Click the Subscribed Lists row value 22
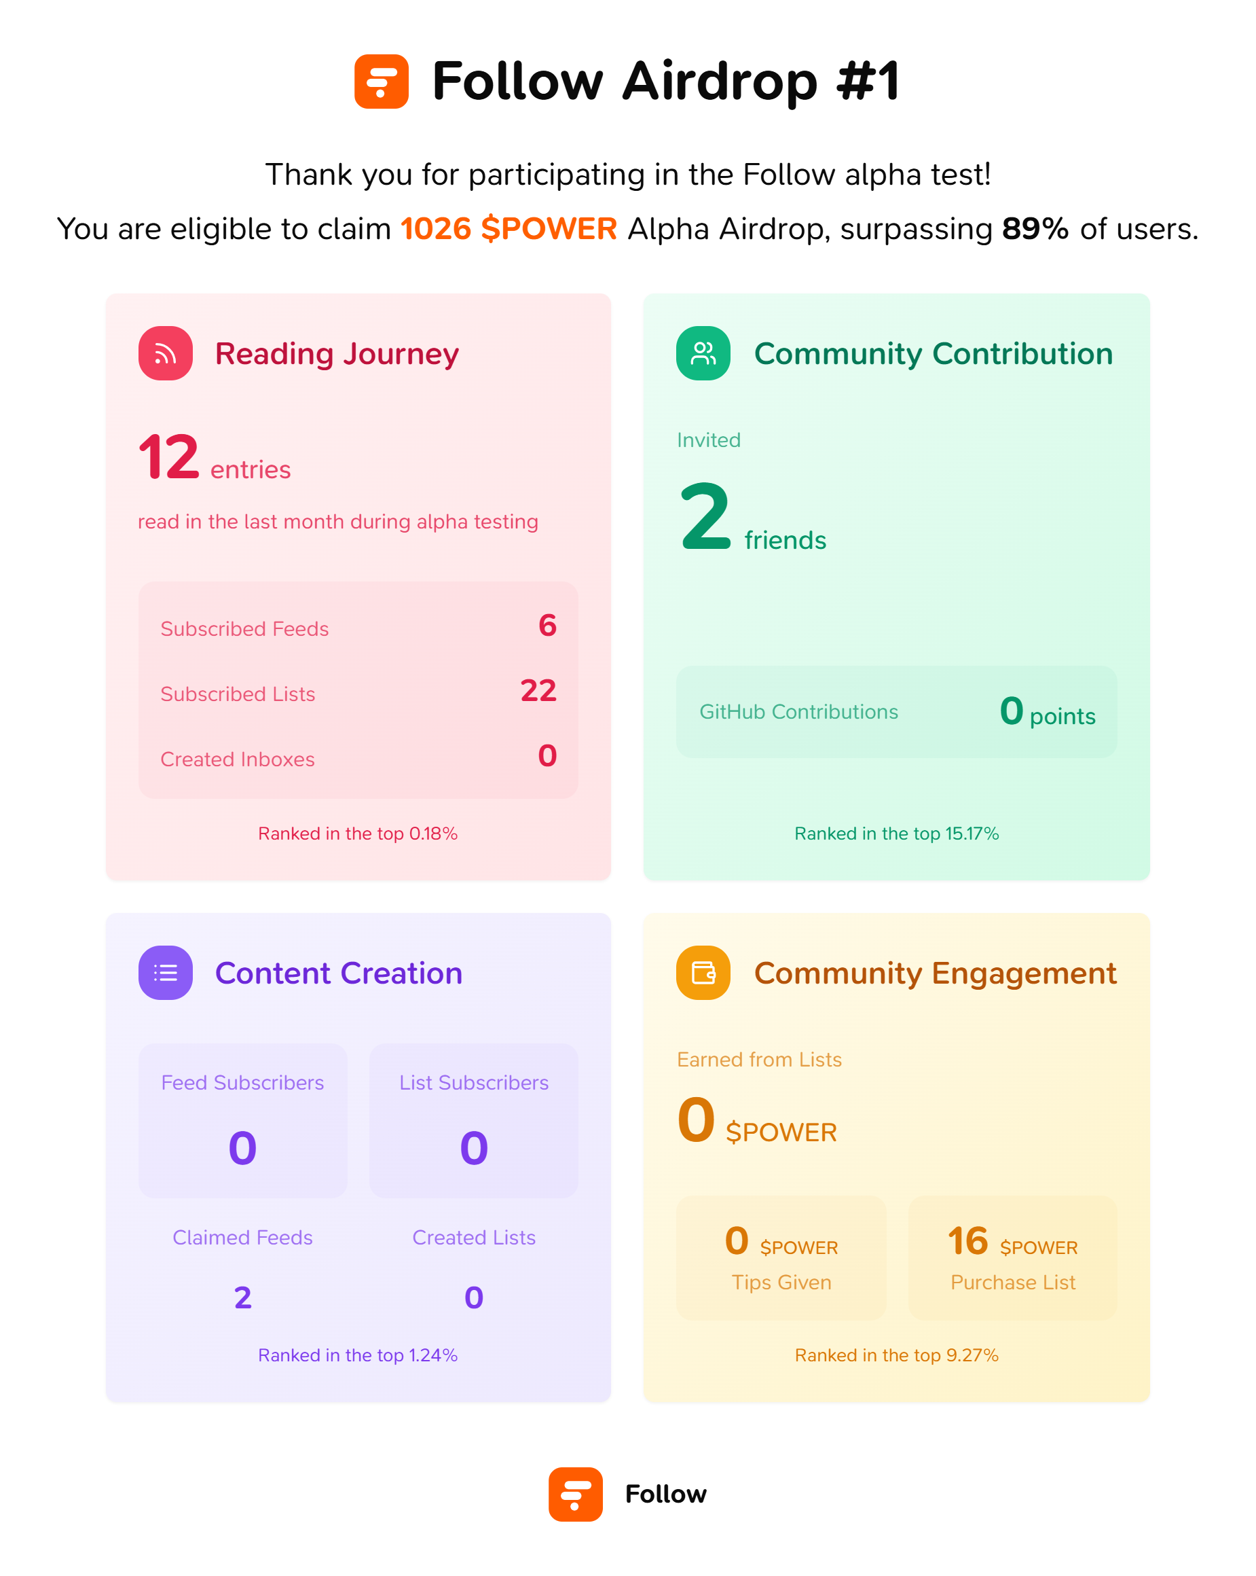1256x1576 pixels. pyautogui.click(x=538, y=690)
